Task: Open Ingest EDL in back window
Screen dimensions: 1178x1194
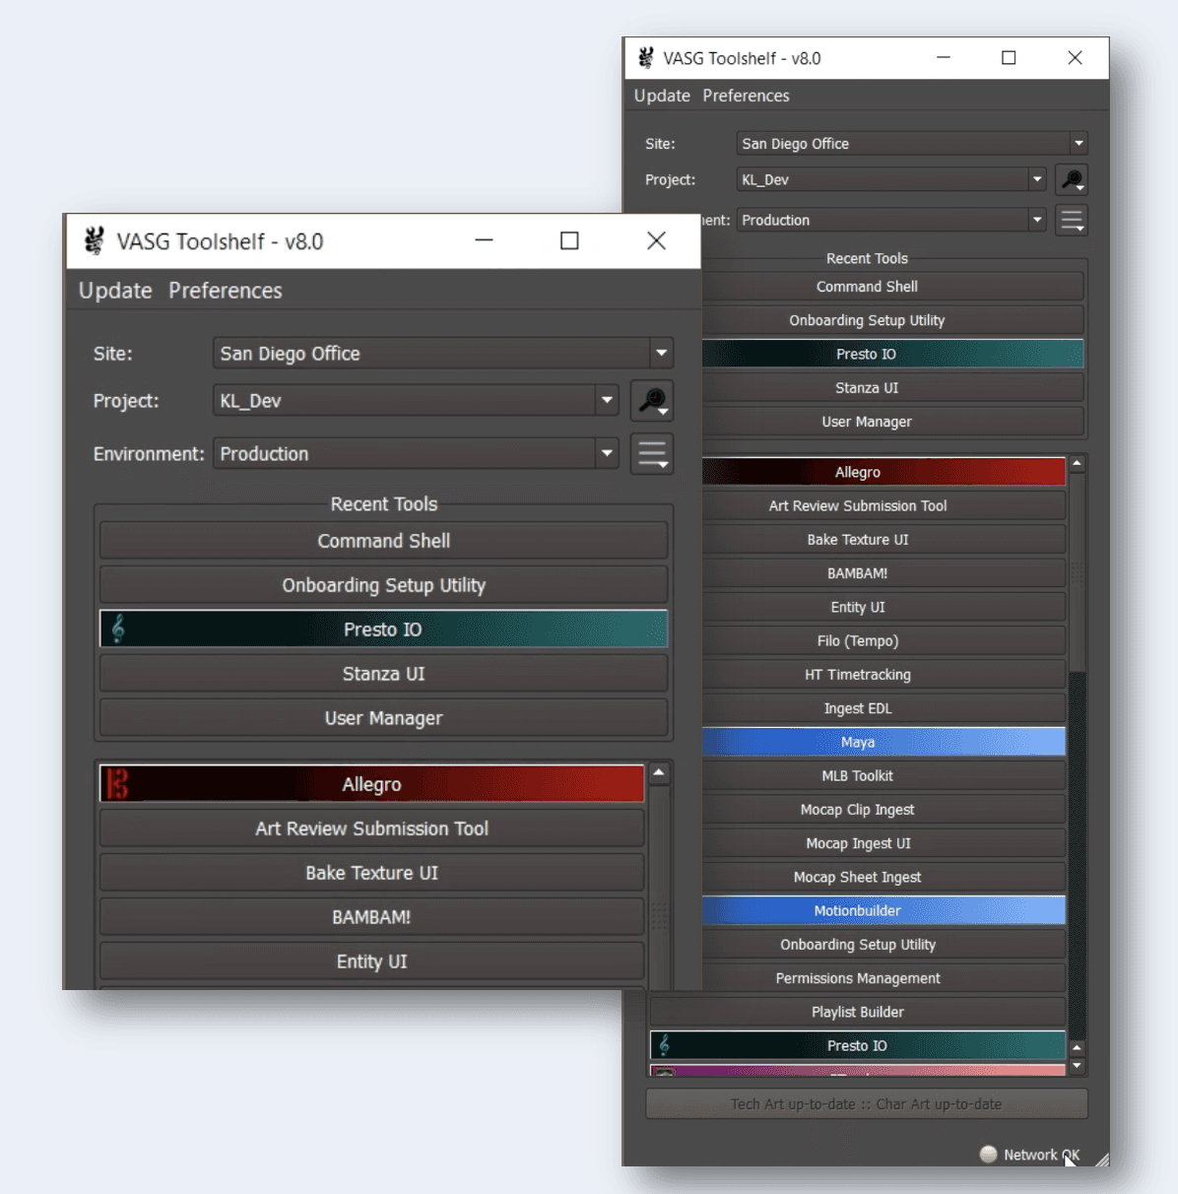Action: click(883, 708)
